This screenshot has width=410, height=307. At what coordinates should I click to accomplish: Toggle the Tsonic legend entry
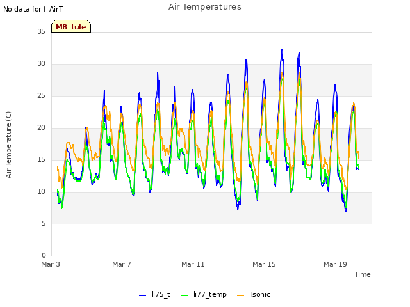click(x=254, y=294)
